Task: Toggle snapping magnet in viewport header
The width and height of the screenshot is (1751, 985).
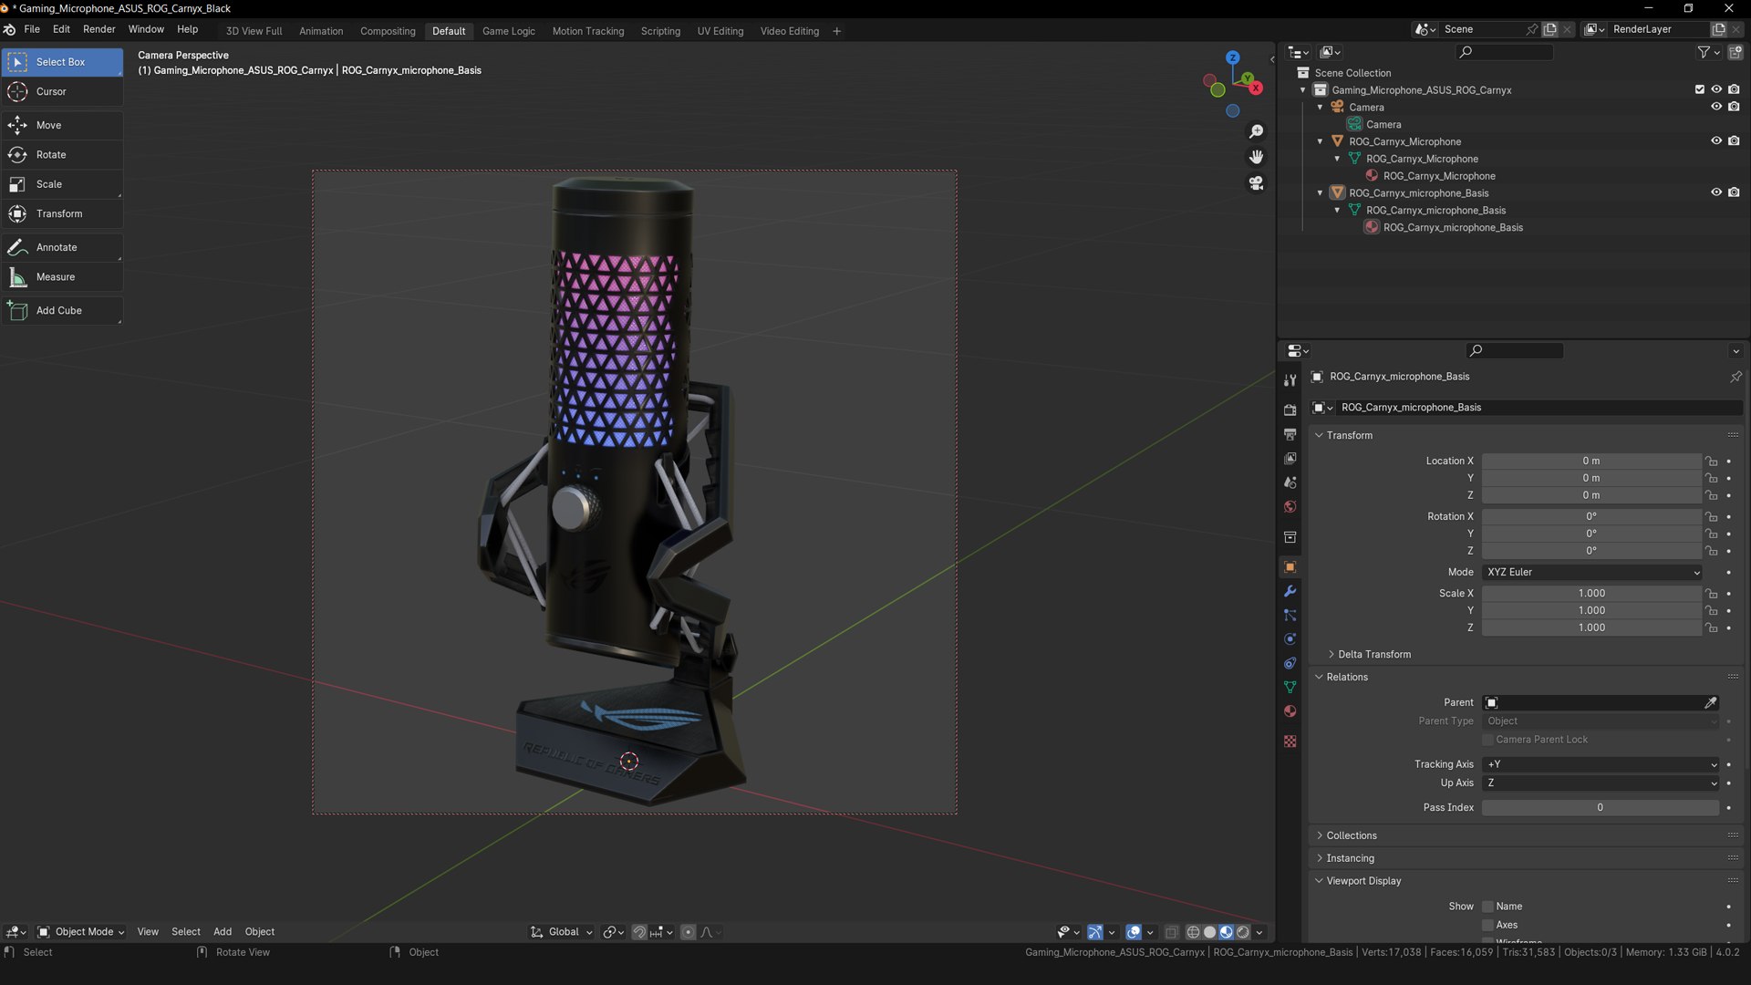Action: [x=639, y=932]
